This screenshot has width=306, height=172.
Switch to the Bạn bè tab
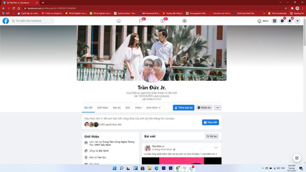point(117,107)
